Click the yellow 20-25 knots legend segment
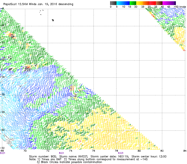Screen dimensions: 187x164 click(139, 3)
